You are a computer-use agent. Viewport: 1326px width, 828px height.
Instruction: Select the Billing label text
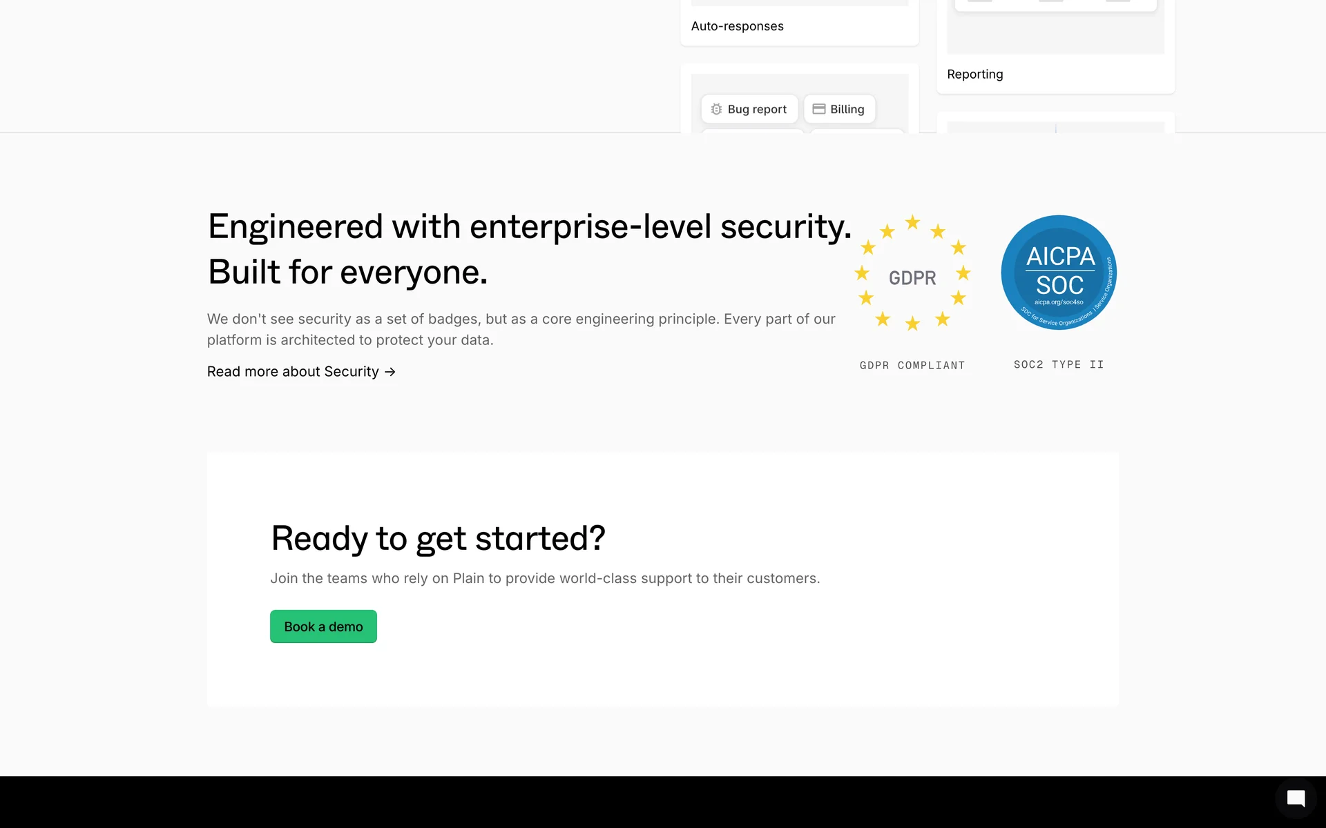click(847, 109)
